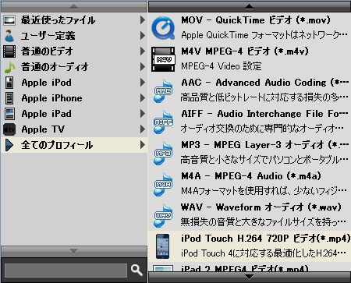
Task: Expand the 普通のオーディオ submenu arrow
Action: click(x=142, y=67)
